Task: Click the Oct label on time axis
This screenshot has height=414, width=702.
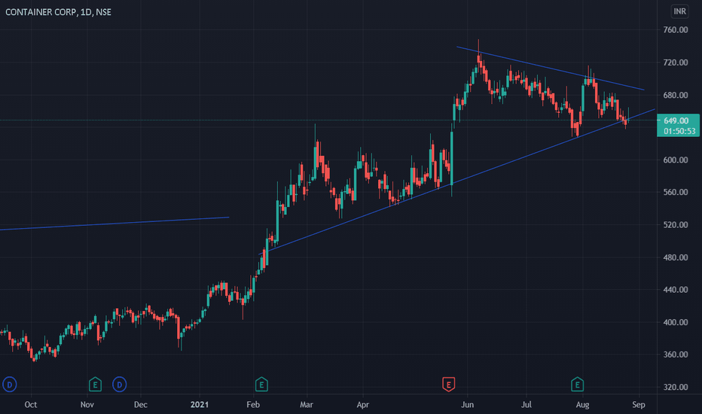Action: tap(30, 405)
